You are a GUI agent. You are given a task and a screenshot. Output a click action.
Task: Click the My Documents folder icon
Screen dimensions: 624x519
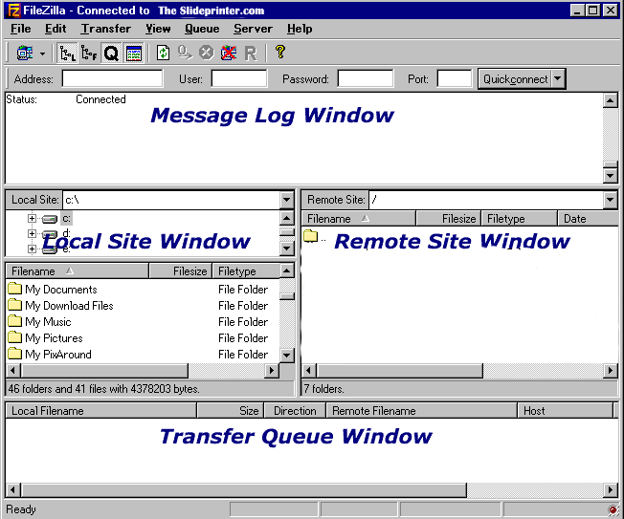tap(14, 288)
